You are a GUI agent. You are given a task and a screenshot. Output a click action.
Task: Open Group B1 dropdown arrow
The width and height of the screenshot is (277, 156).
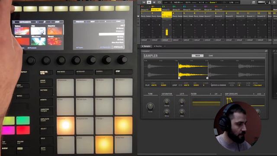point(160,6)
